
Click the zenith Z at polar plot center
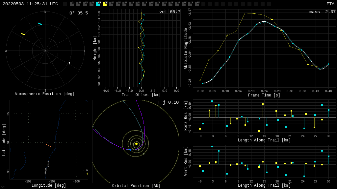45,51
